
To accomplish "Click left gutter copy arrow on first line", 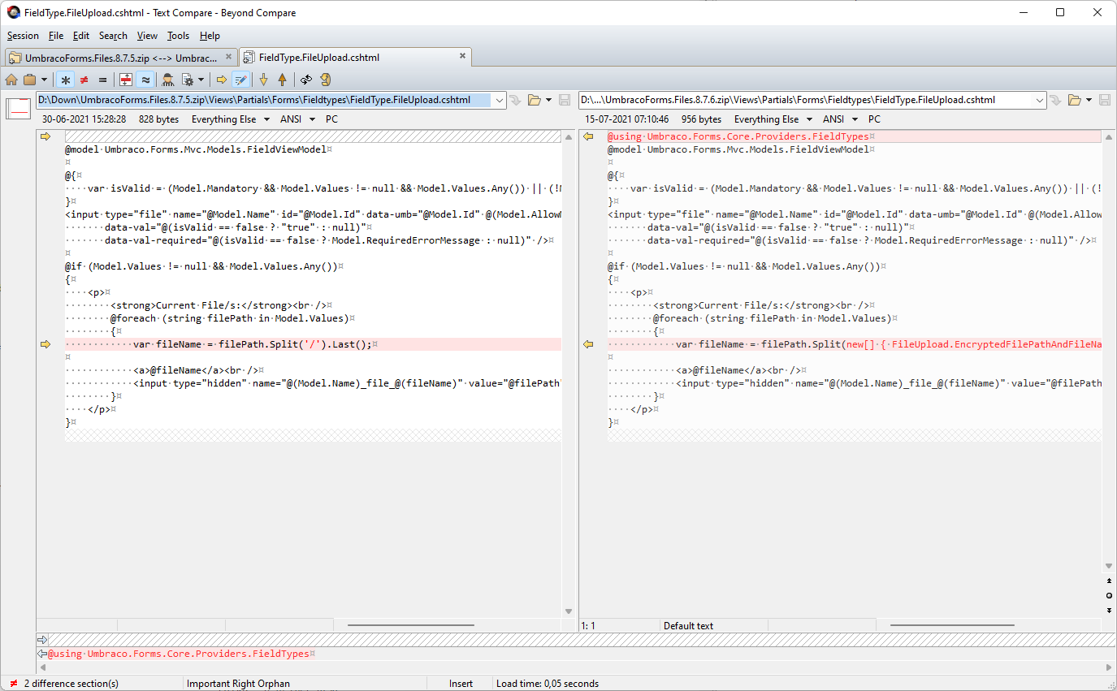I will point(45,136).
